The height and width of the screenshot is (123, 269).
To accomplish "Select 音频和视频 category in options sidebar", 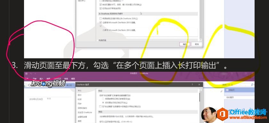I will [82, 117].
